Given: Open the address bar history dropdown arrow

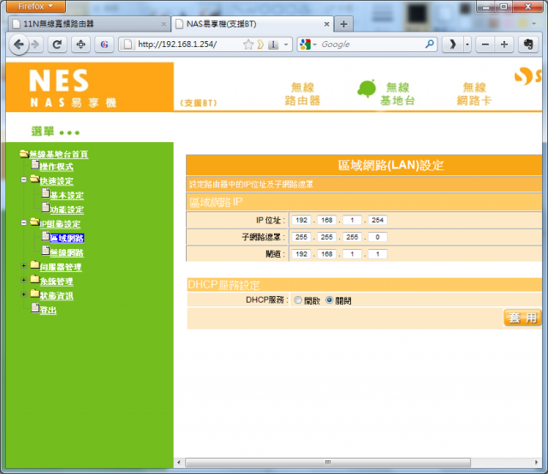Looking at the screenshot, I should 286,44.
